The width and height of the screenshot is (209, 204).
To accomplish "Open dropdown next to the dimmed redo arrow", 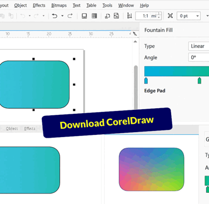I will click(43, 16).
